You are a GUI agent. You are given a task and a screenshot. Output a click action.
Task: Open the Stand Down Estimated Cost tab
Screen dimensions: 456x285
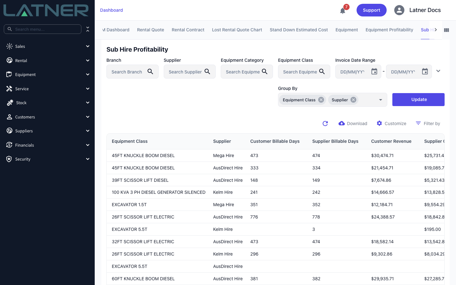click(299, 30)
